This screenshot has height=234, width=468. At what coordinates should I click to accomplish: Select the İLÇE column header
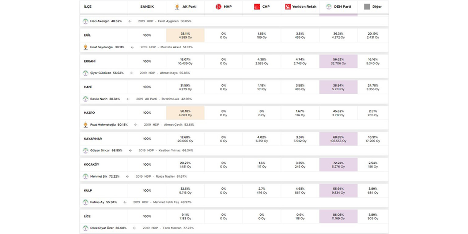point(88,7)
